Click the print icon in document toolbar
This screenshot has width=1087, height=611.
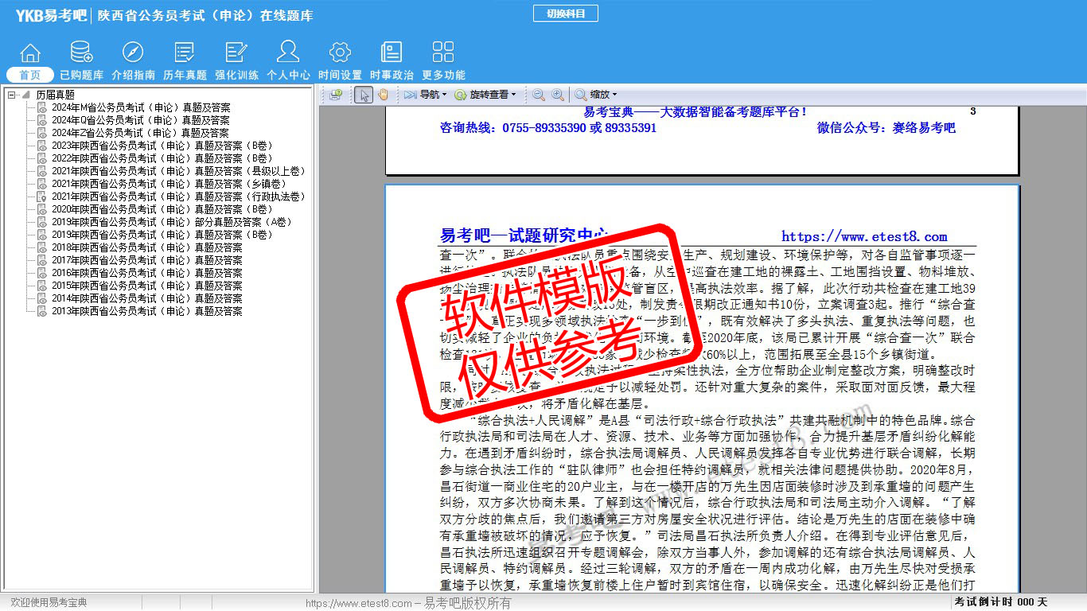pos(336,95)
